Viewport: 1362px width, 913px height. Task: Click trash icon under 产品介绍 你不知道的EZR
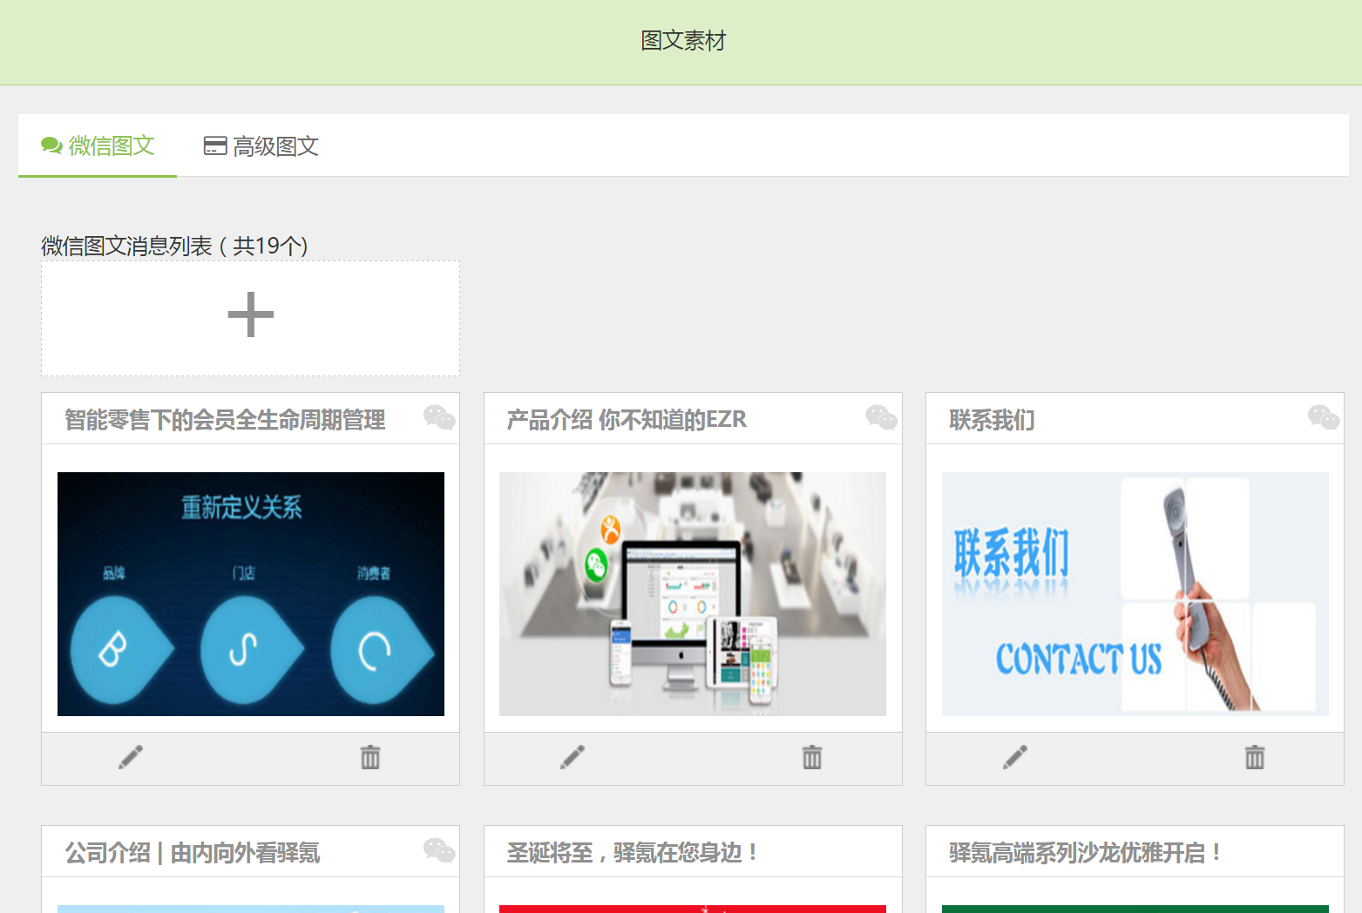click(x=812, y=757)
